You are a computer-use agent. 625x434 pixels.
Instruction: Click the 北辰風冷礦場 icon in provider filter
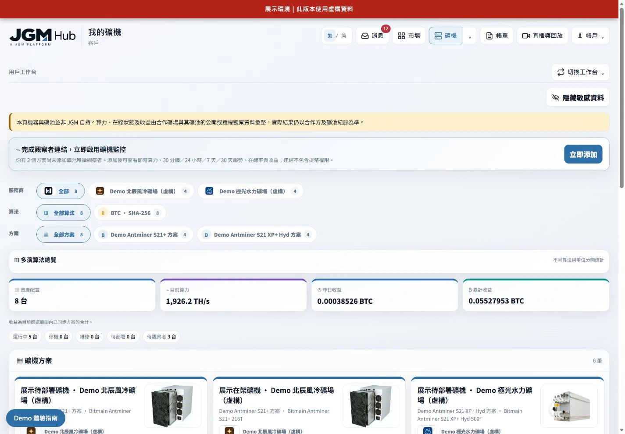pyautogui.click(x=100, y=191)
